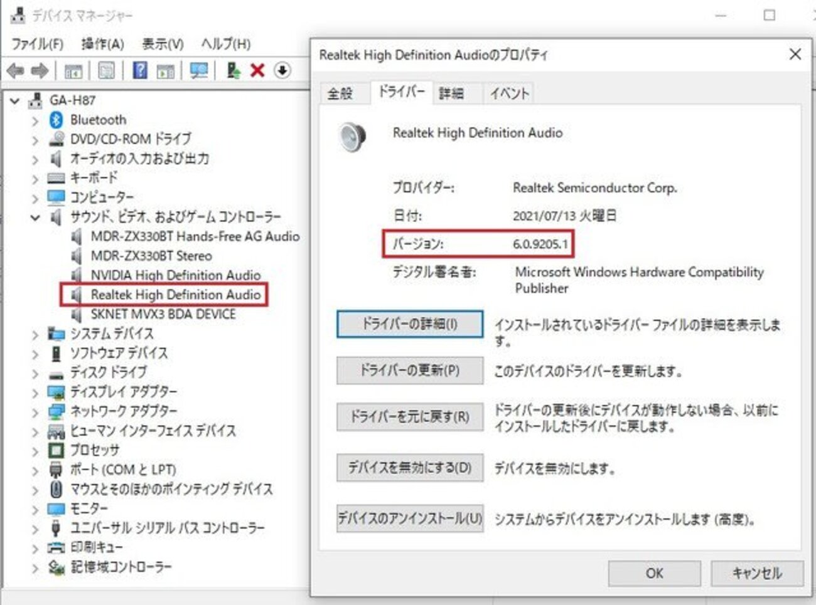Click the 印刷キュー printer icon
The width and height of the screenshot is (816, 605).
[56, 547]
